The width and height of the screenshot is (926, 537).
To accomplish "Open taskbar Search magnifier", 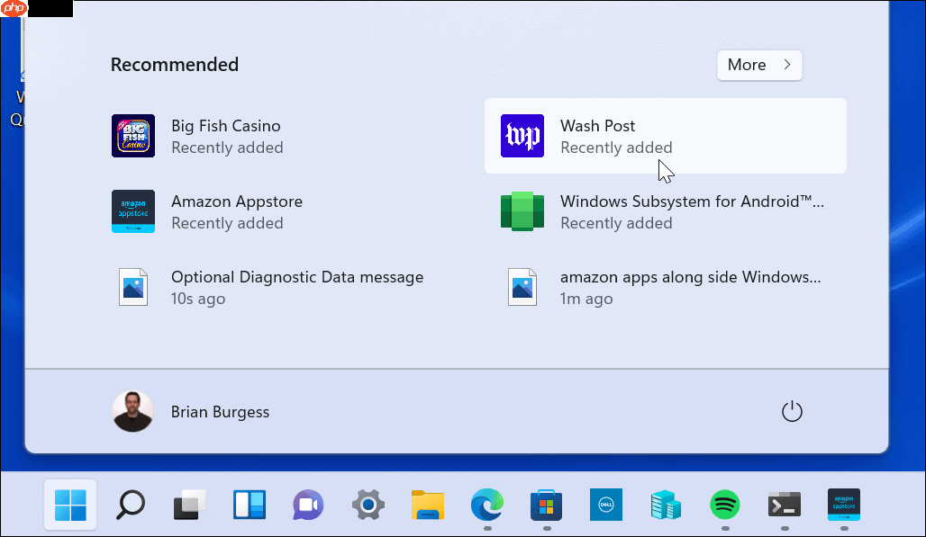I will pyautogui.click(x=131, y=506).
